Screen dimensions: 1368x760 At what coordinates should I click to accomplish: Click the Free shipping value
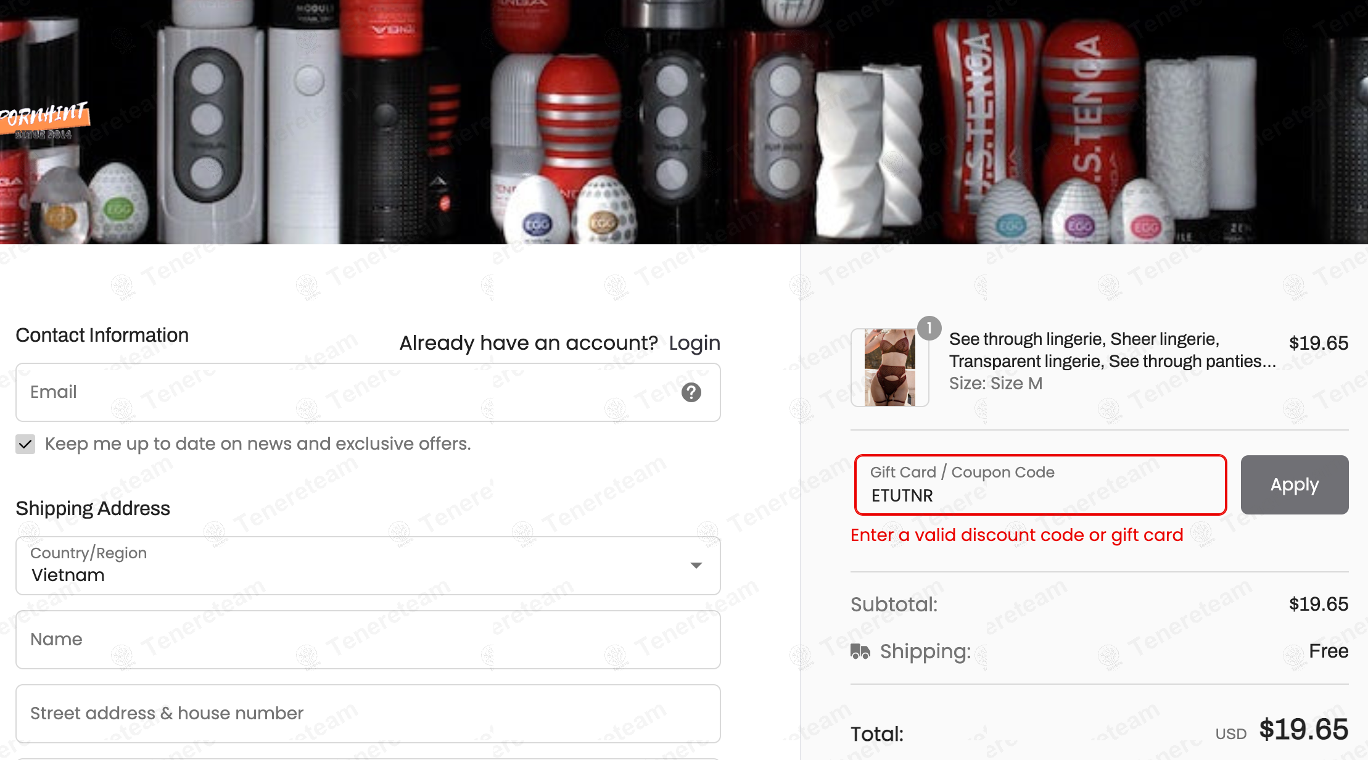(x=1328, y=651)
